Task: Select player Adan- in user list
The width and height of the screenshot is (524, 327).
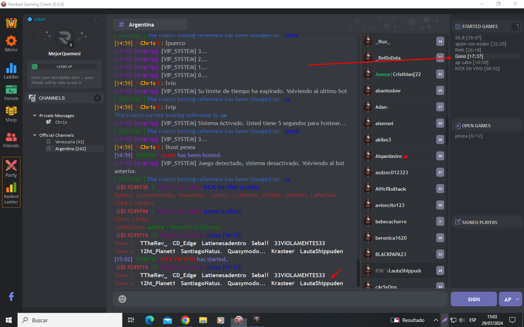Action: (x=382, y=107)
